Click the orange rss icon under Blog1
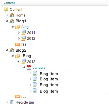 click(18, 44)
